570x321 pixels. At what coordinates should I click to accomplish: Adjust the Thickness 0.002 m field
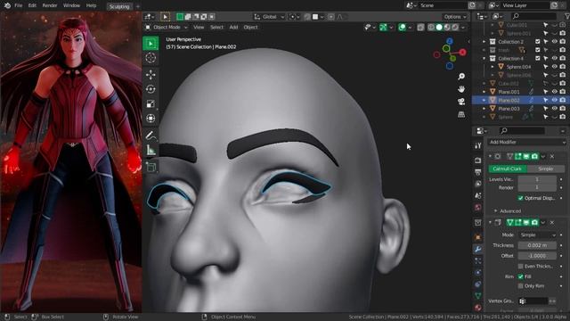pos(537,246)
